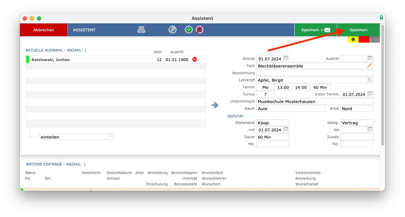Image resolution: width=405 pixels, height=217 pixels.
Task: Click the Anmeldung column header
Action: [x=157, y=173]
